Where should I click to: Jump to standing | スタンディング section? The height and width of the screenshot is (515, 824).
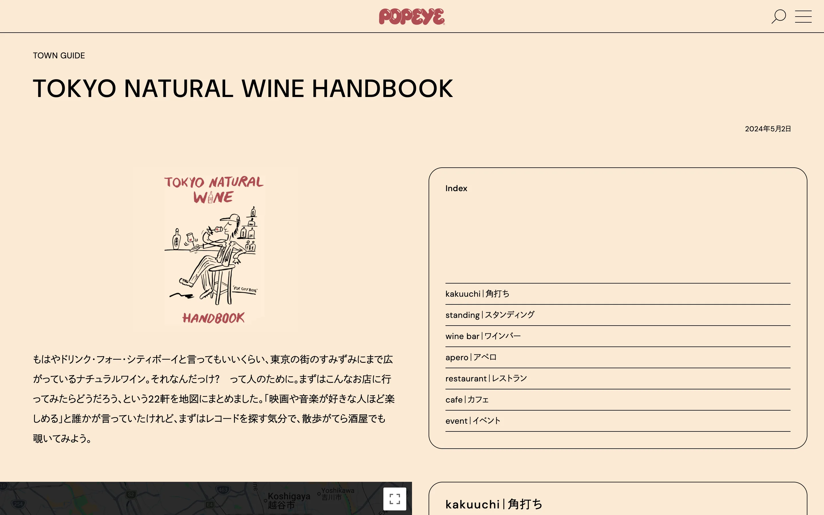pos(618,315)
